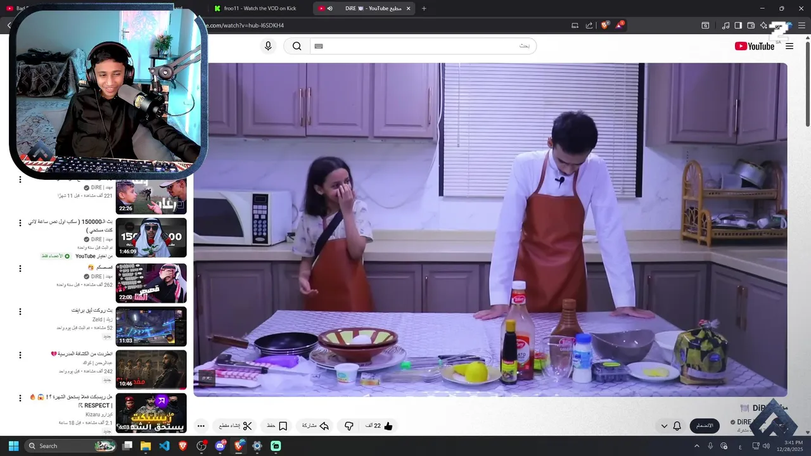Open options for 221 ألف views video
Screen dimensions: 811x456
pos(20,180)
